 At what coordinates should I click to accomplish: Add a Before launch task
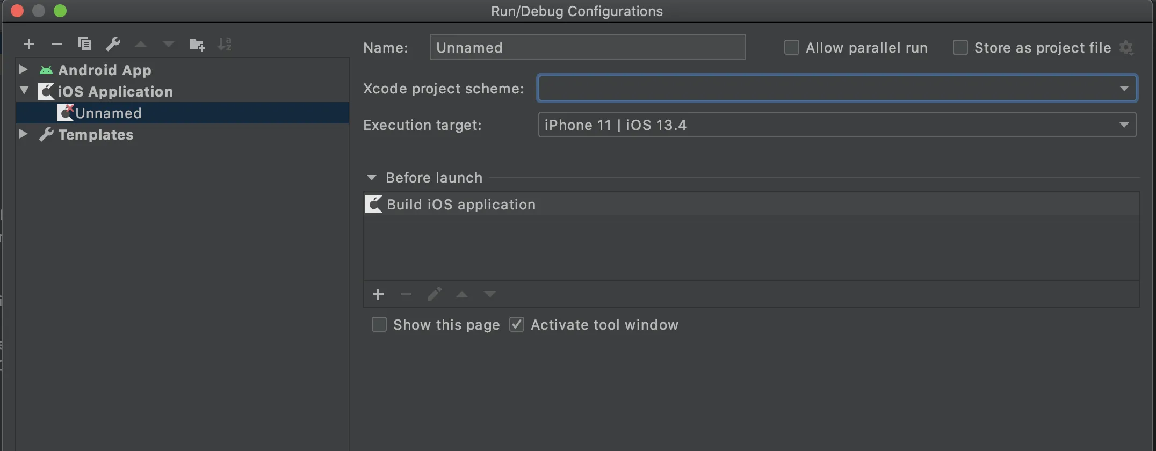pos(378,294)
